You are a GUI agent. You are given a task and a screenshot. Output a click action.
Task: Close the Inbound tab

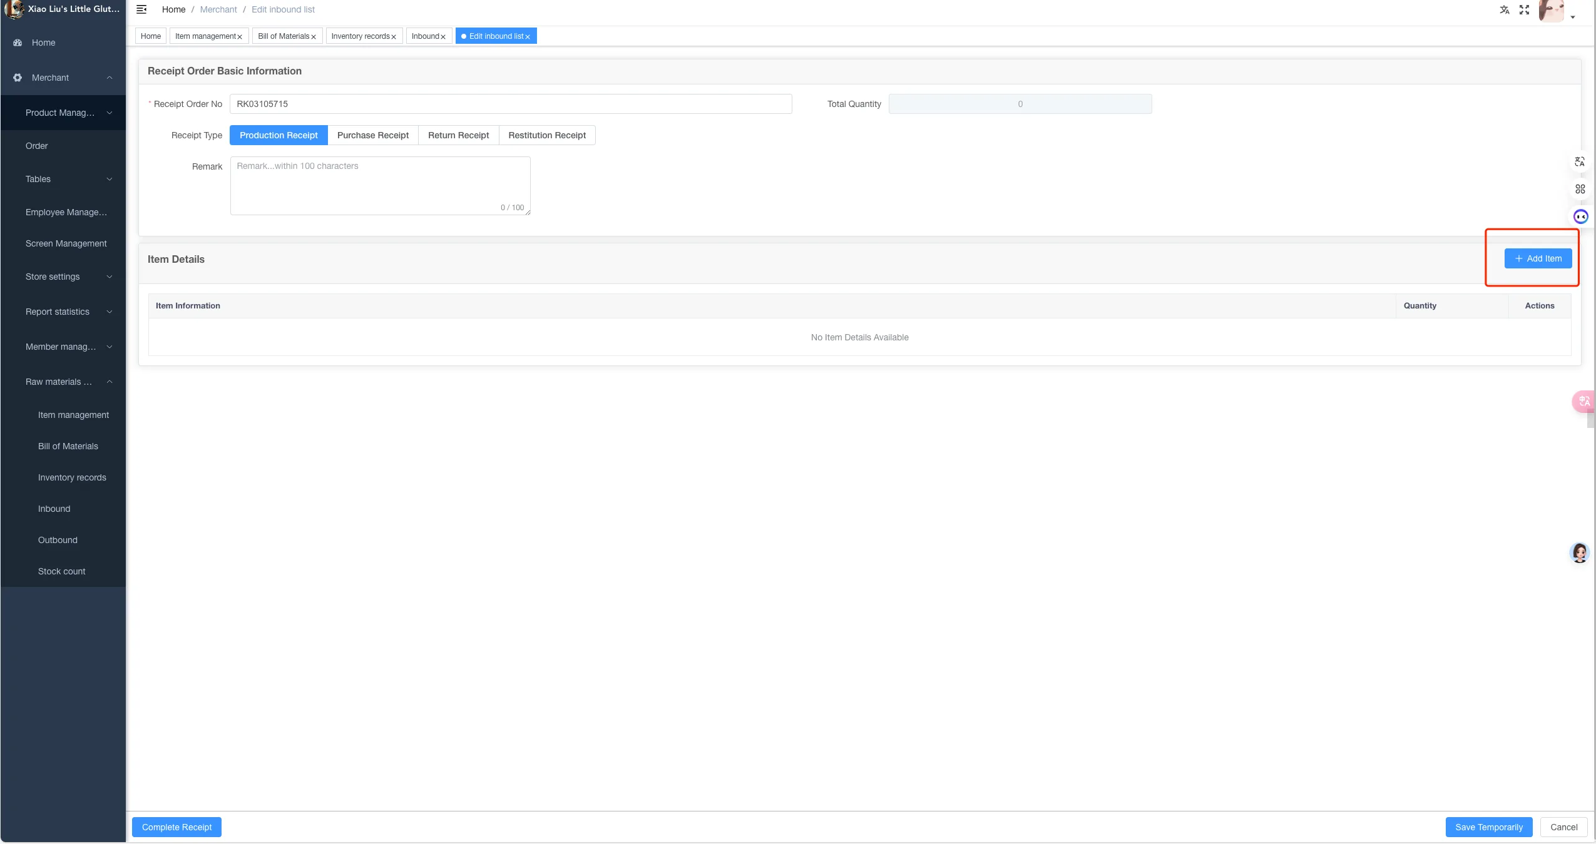pyautogui.click(x=443, y=37)
